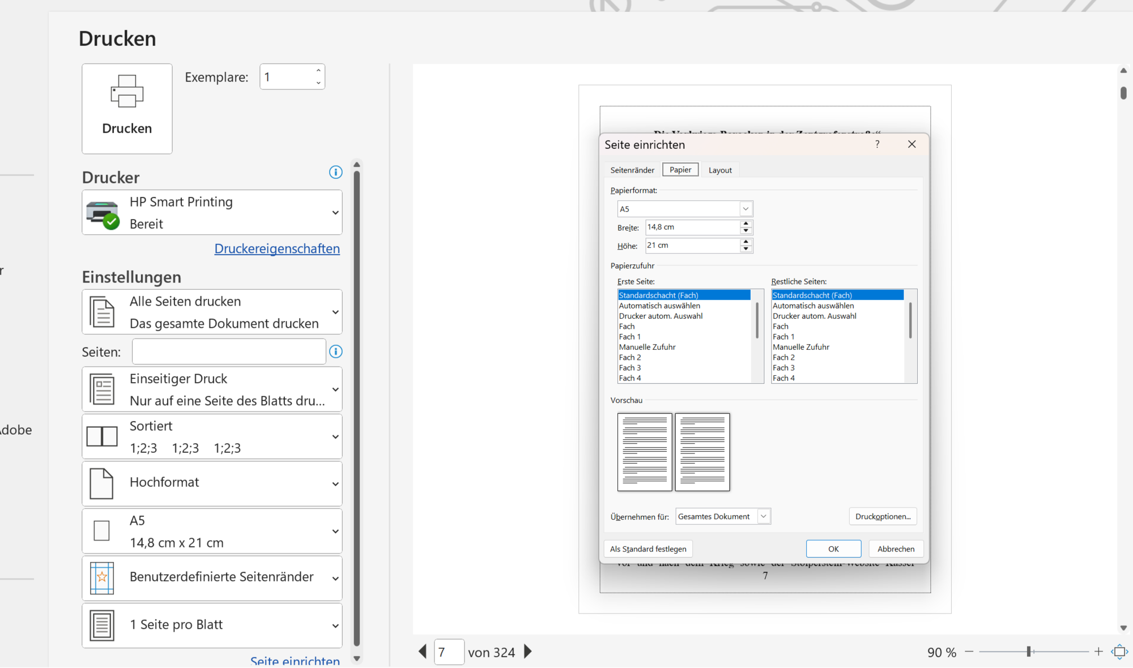The image size is (1133, 668).
Task: Click the printer icon with green check
Action: click(x=103, y=214)
